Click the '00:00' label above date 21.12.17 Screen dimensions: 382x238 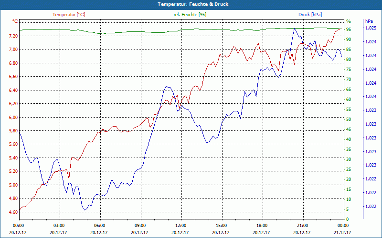click(342, 225)
